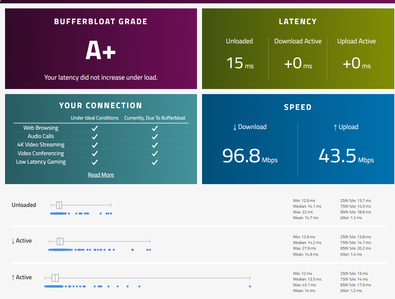Click Low Latency Gaming ideal conditions checkmark
This screenshot has width=395, height=299.
pyautogui.click(x=95, y=162)
